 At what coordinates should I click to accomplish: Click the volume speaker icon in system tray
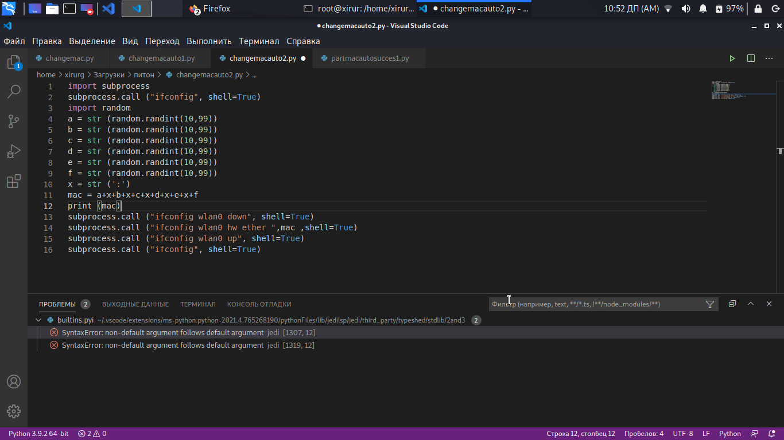(x=685, y=9)
